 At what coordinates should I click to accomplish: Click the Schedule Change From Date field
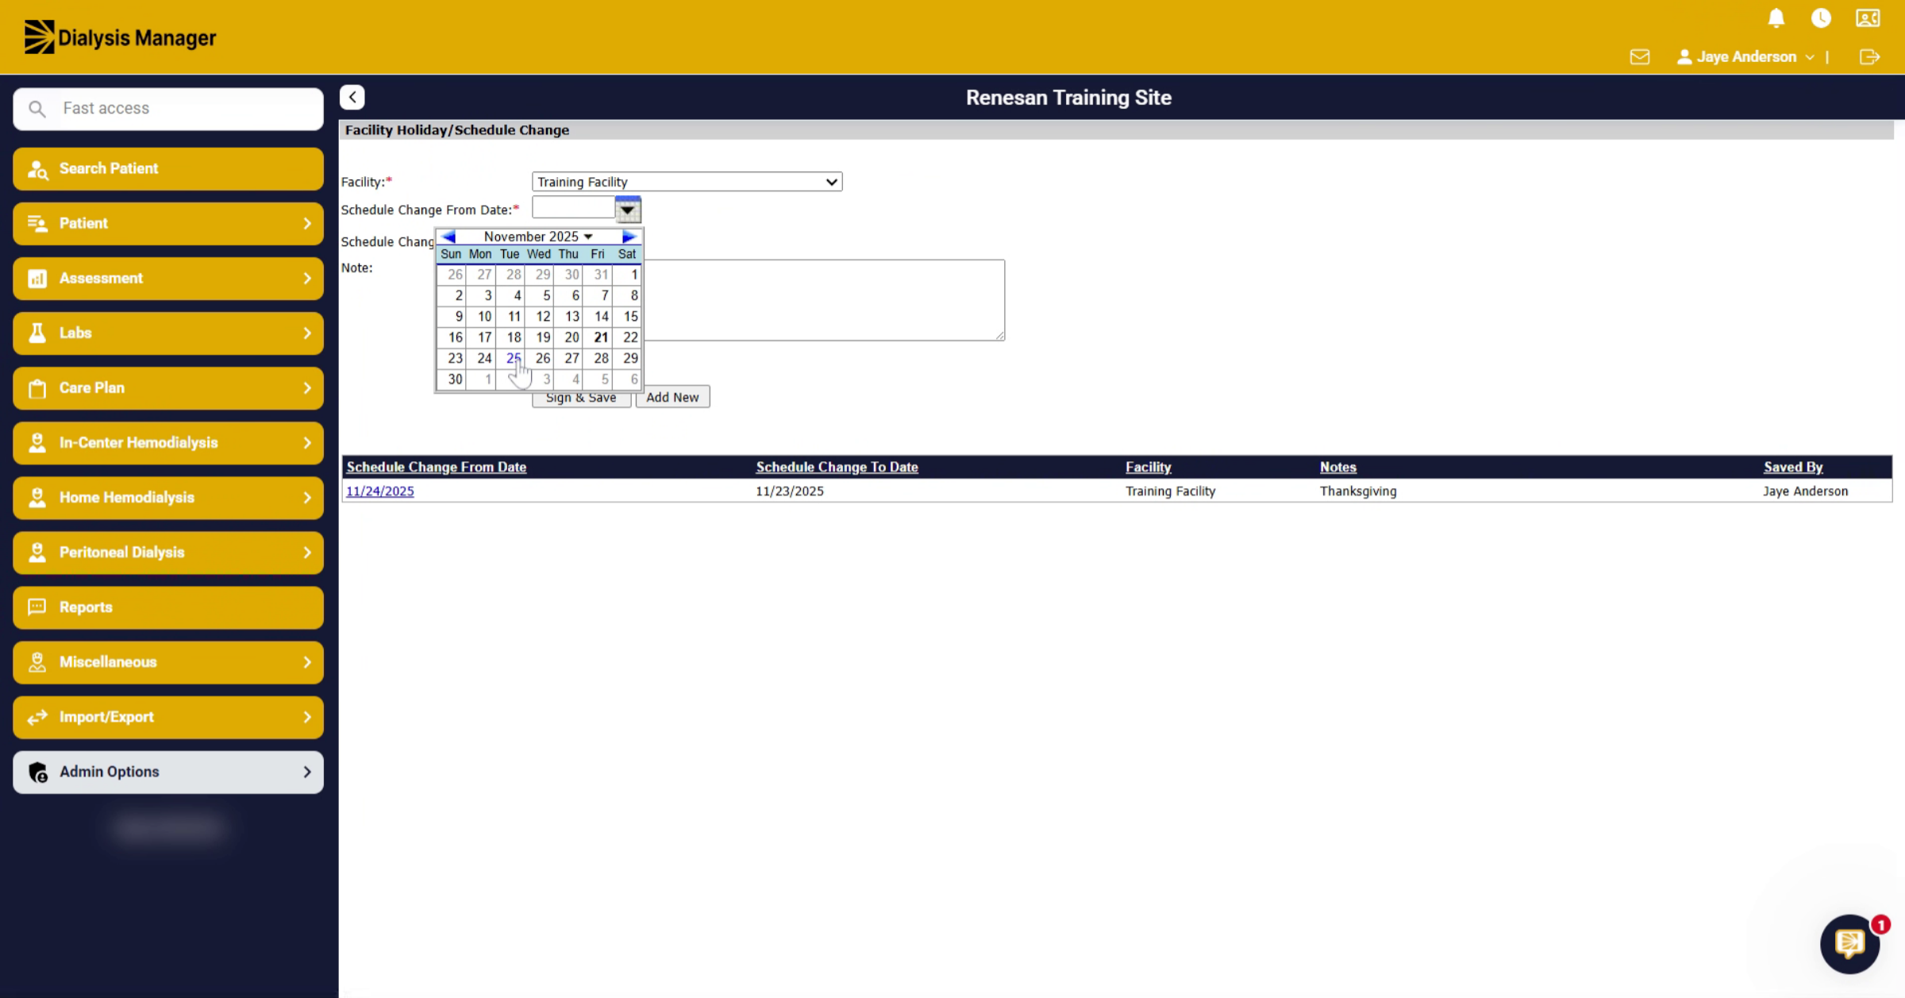pos(573,208)
